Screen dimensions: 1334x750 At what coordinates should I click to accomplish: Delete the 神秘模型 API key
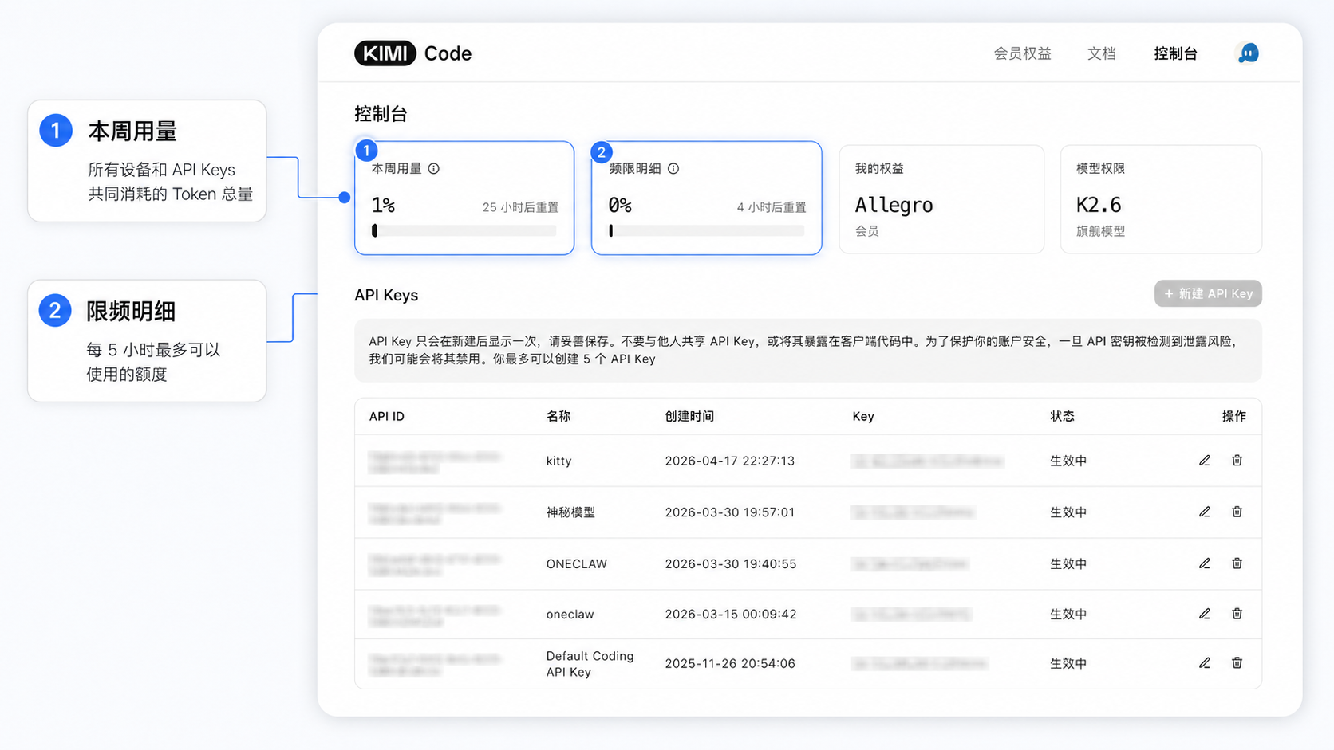1237,512
